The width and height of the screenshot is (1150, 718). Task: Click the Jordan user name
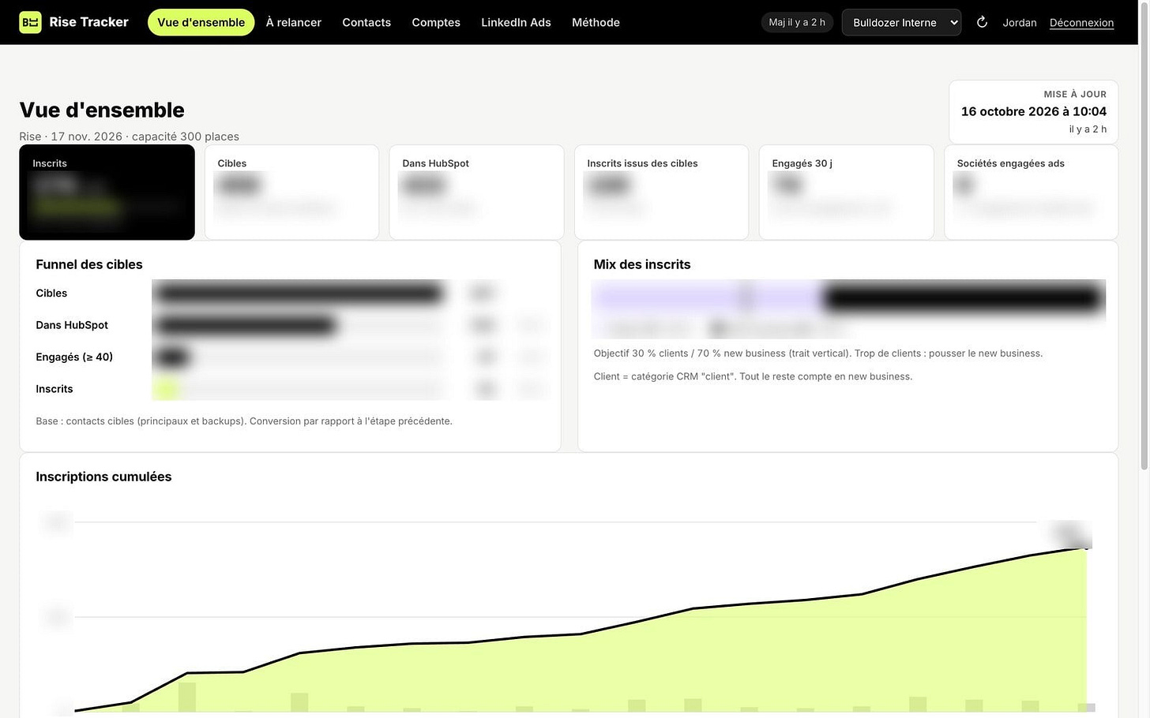pos(1020,23)
